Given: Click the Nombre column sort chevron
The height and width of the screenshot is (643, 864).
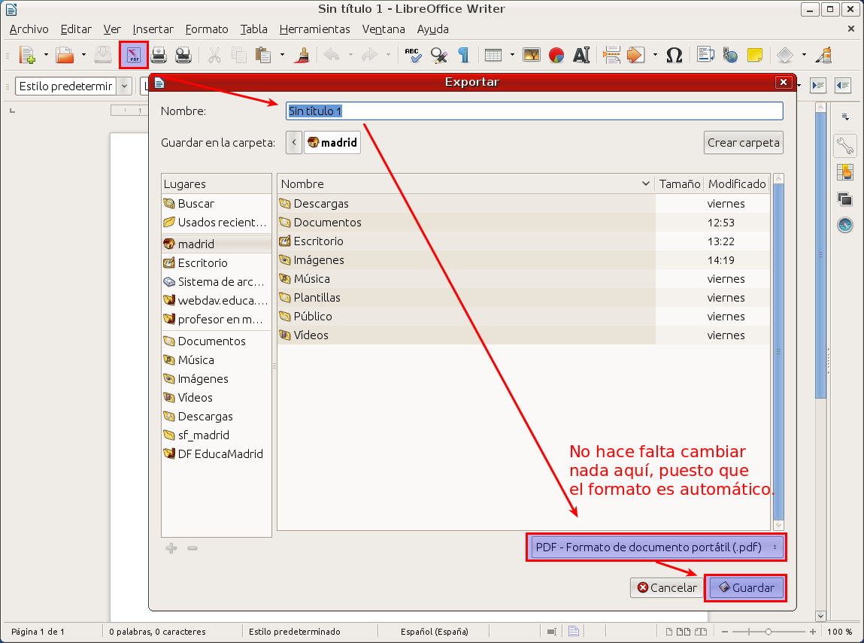Looking at the screenshot, I should [645, 183].
